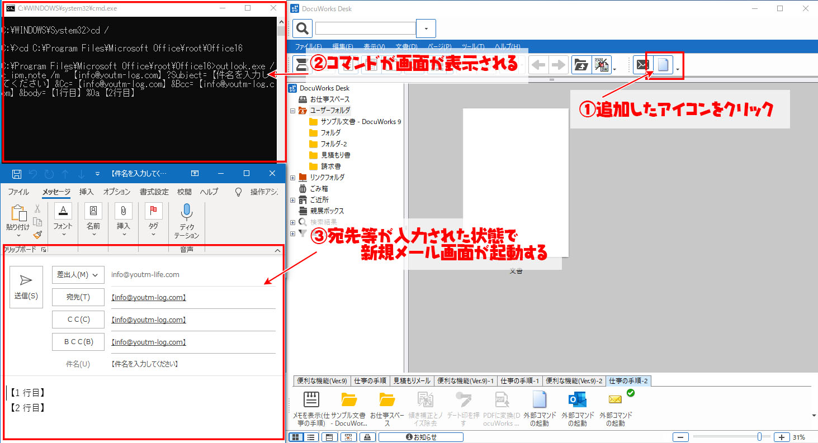Image resolution: width=818 pixels, height=443 pixels.
Task: Click お仕事スペース folder shortcut icon
Action: point(387,399)
